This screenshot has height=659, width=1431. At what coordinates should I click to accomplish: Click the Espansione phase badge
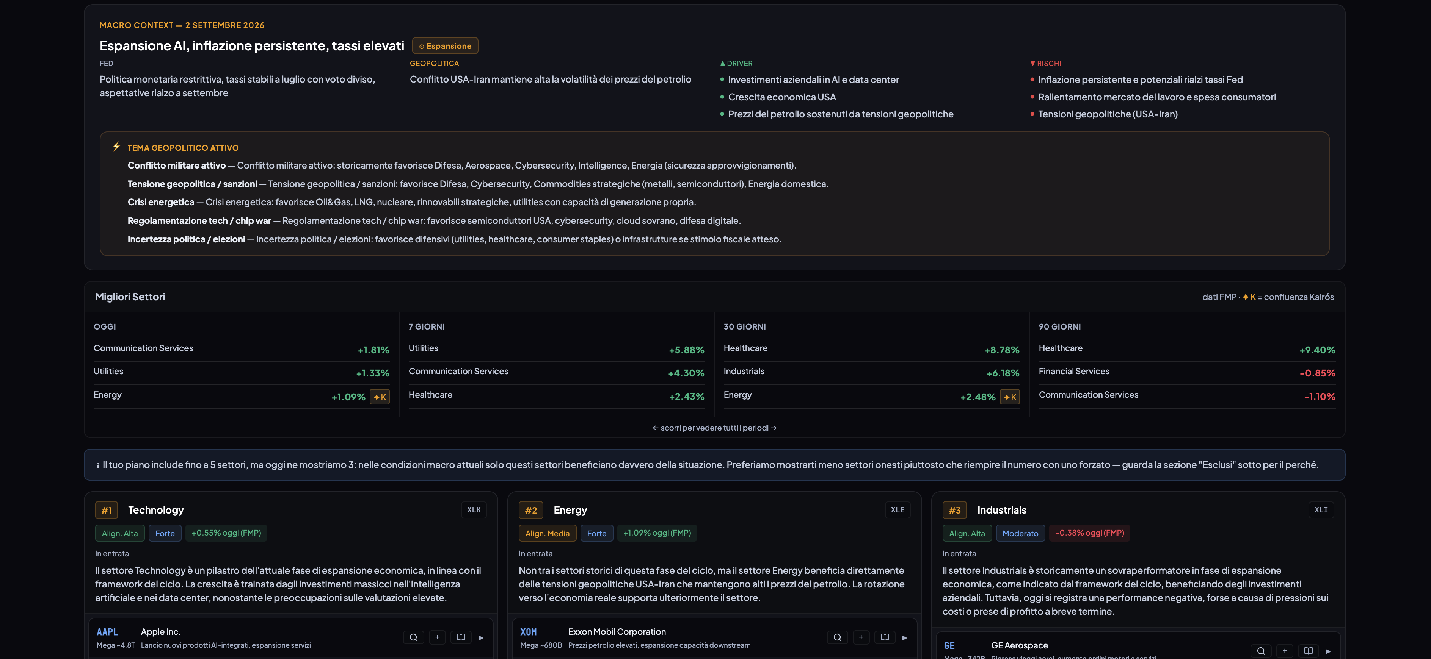[445, 46]
